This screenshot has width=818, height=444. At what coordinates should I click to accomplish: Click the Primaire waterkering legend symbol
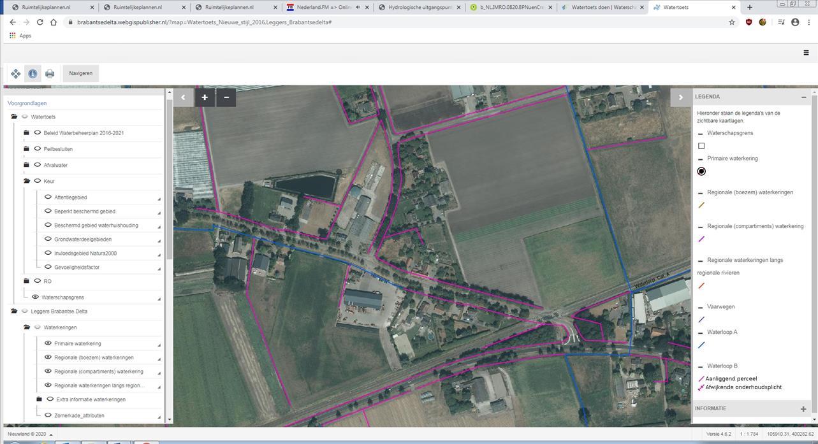click(701, 171)
